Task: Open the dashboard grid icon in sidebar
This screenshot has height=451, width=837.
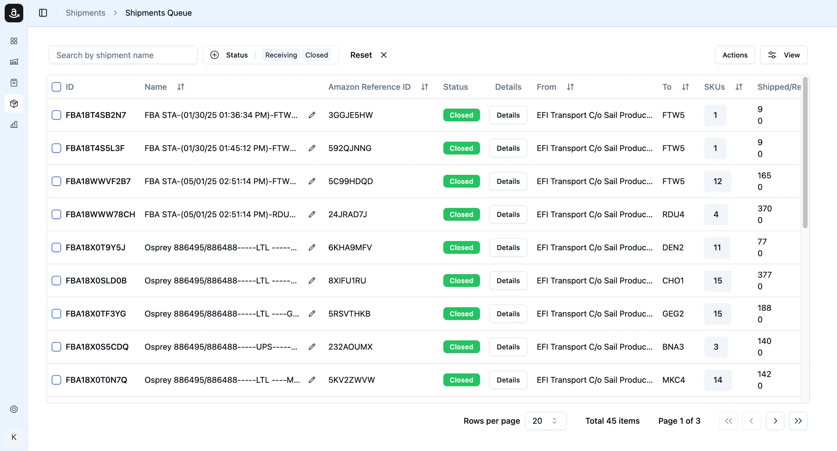Action: (x=14, y=41)
